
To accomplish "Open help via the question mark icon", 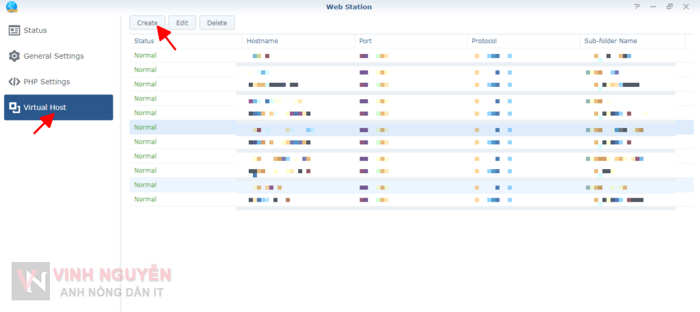I will tap(637, 7).
